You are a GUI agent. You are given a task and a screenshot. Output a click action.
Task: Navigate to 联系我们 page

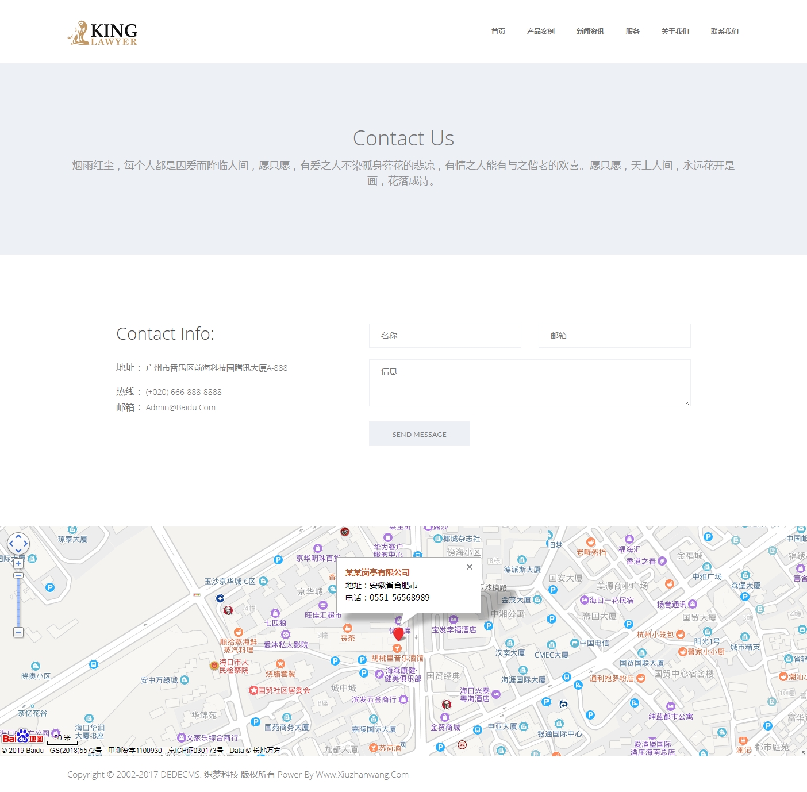coord(724,32)
